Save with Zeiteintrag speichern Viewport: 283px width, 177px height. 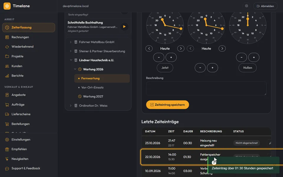click(167, 105)
